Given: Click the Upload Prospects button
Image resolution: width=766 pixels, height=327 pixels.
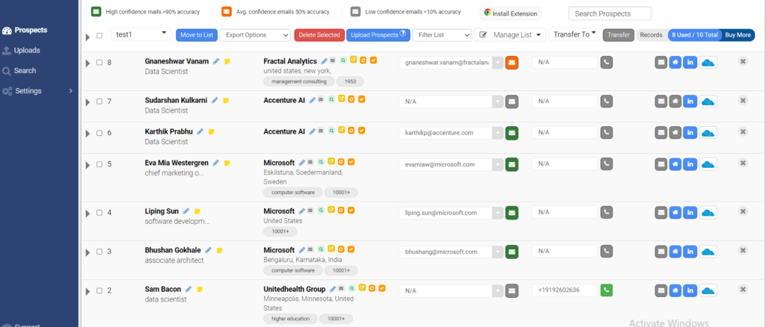Looking at the screenshot, I should click(x=378, y=34).
